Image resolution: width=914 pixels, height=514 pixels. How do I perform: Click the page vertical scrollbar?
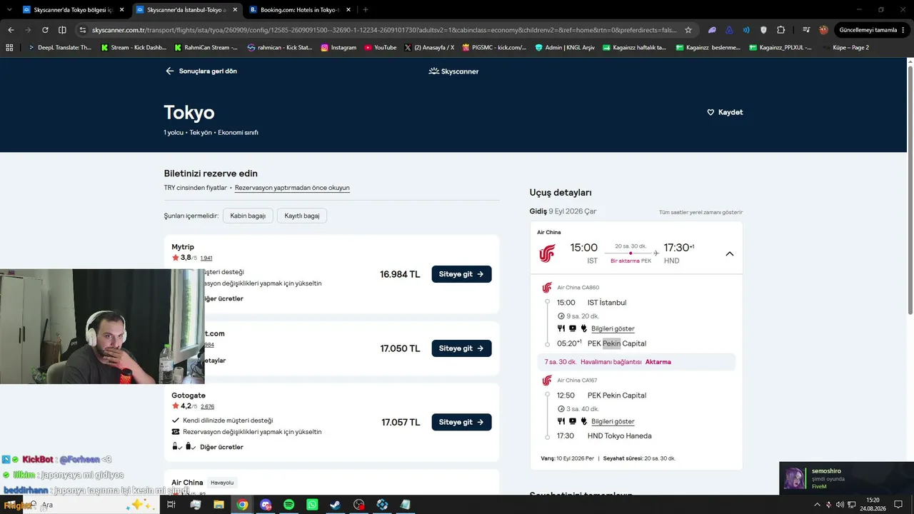click(x=910, y=189)
